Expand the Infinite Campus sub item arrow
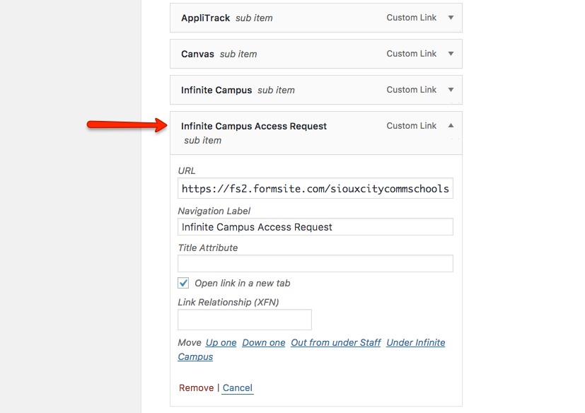585x413 pixels. click(x=451, y=90)
